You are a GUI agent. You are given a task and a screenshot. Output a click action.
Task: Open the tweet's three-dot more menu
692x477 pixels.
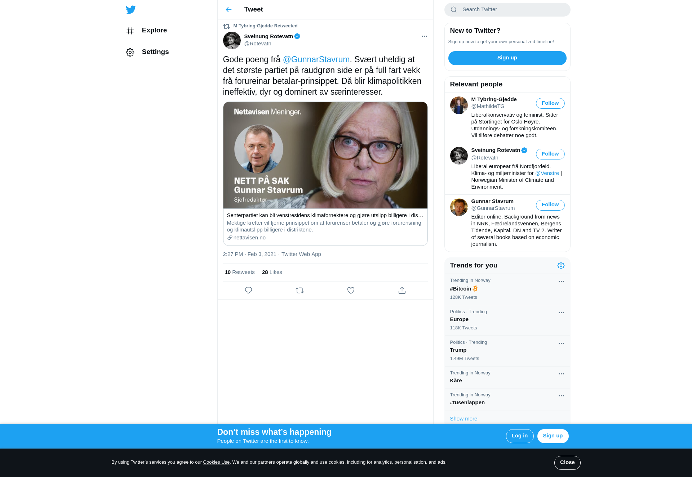pos(424,36)
